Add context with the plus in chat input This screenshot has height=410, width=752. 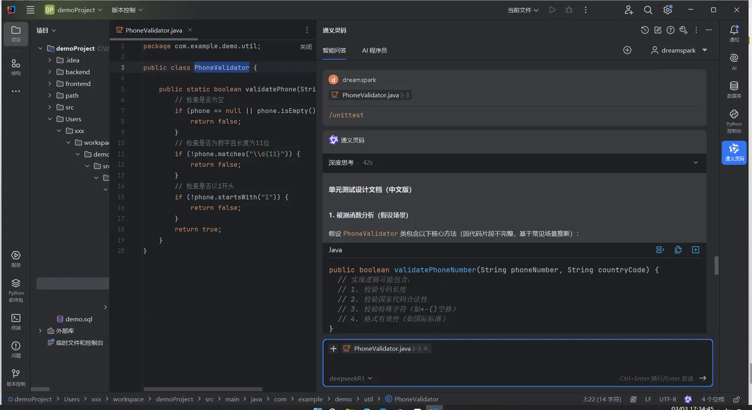click(x=333, y=349)
